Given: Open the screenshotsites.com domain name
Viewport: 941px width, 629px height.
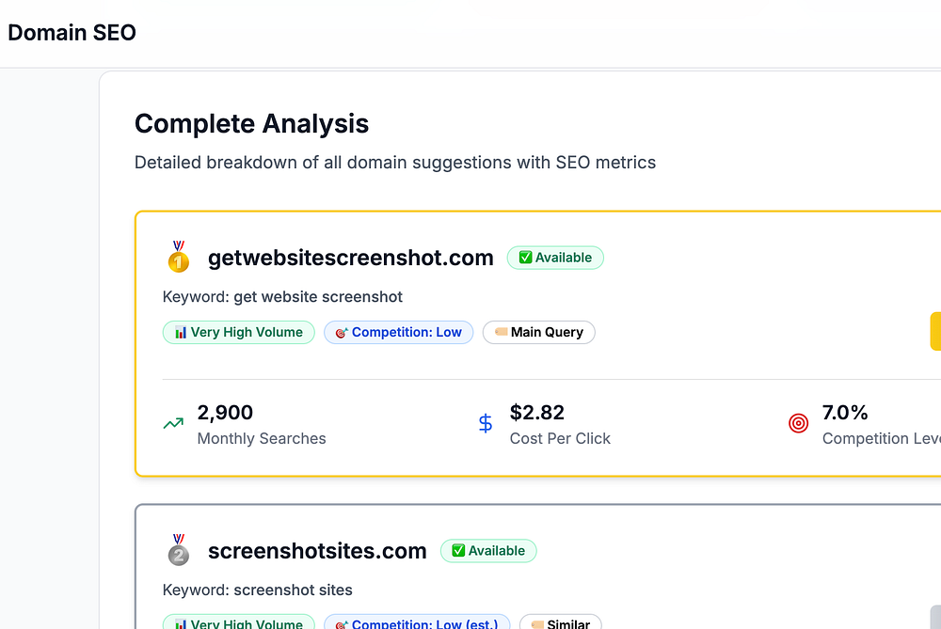Looking at the screenshot, I should 317,551.
